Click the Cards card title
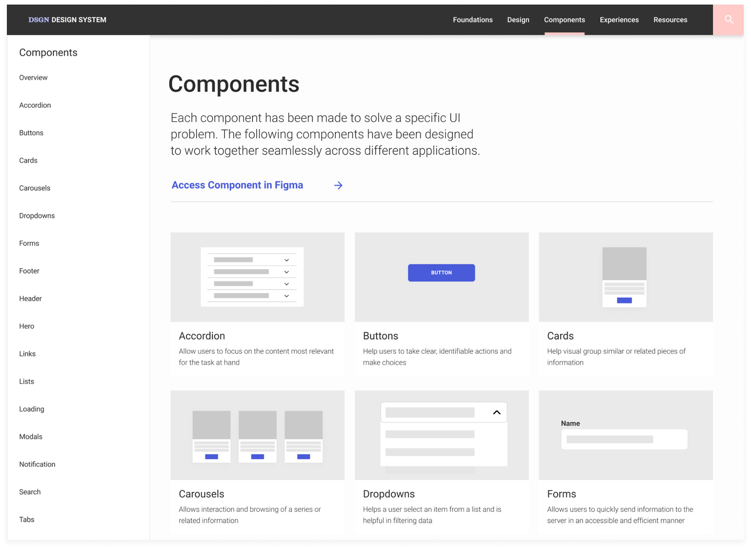751x549 pixels. 560,336
